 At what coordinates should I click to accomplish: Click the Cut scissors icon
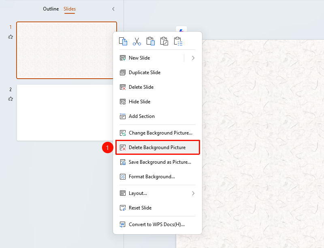137,41
